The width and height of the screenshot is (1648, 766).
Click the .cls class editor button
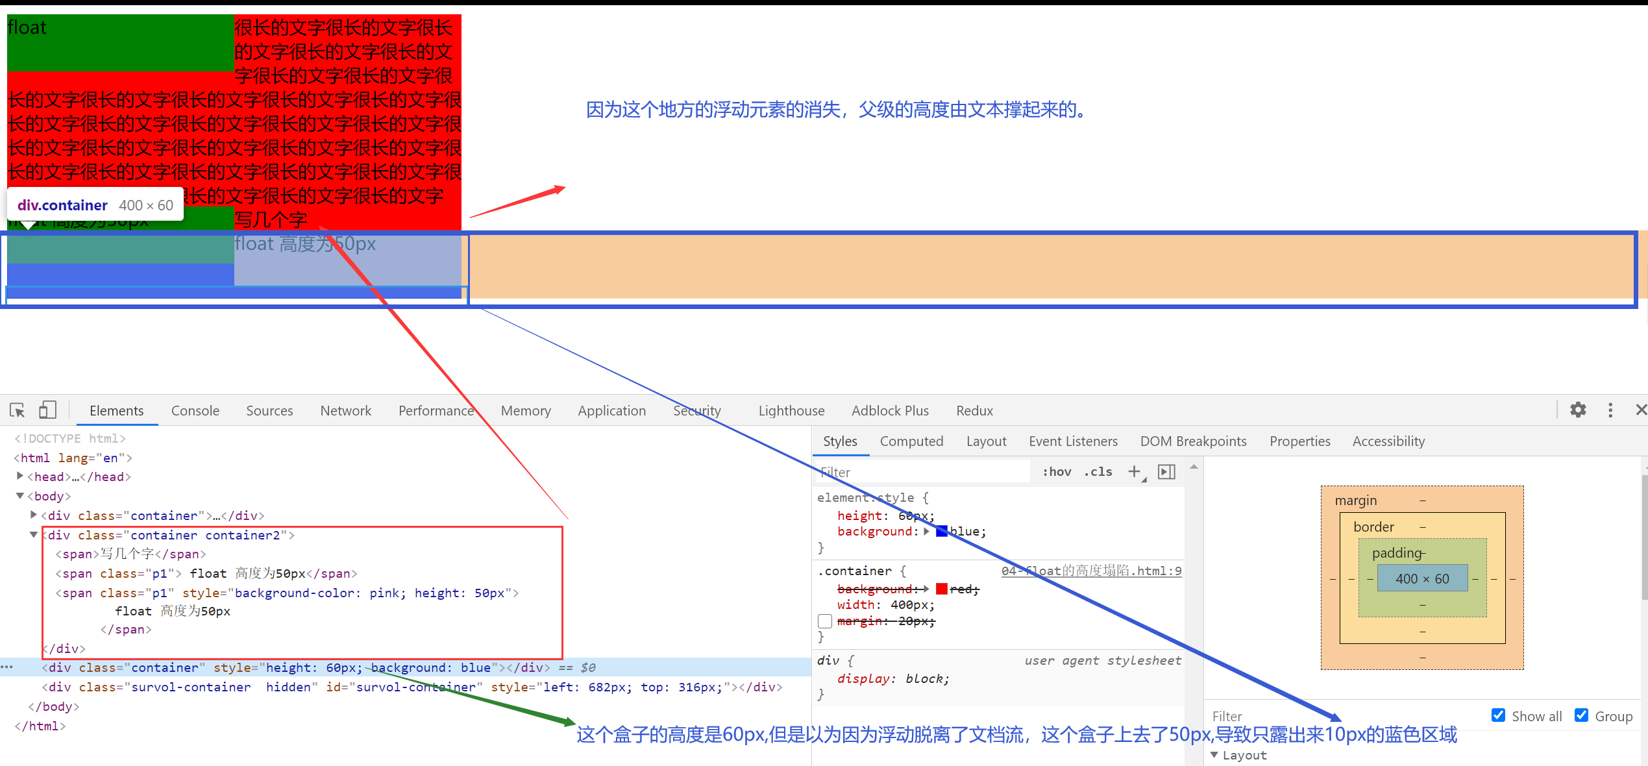[x=1098, y=472]
